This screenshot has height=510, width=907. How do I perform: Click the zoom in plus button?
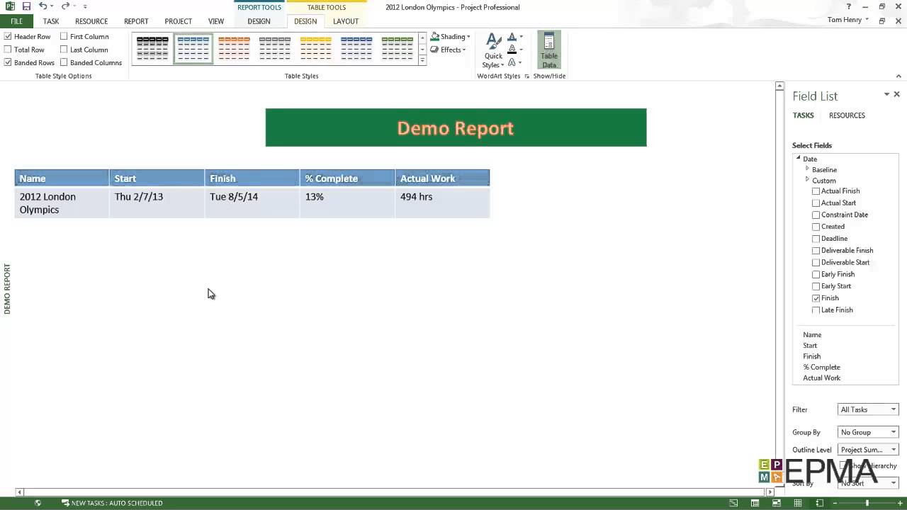pyautogui.click(x=899, y=503)
